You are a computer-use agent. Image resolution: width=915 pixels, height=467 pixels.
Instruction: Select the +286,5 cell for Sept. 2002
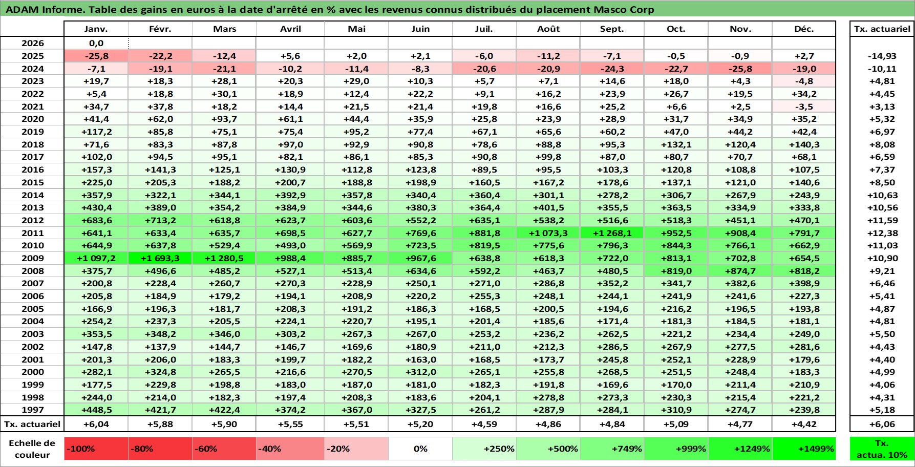click(x=612, y=347)
